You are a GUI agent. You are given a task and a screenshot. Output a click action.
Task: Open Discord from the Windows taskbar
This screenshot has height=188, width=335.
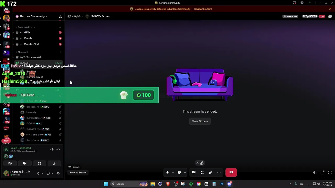click(230, 184)
